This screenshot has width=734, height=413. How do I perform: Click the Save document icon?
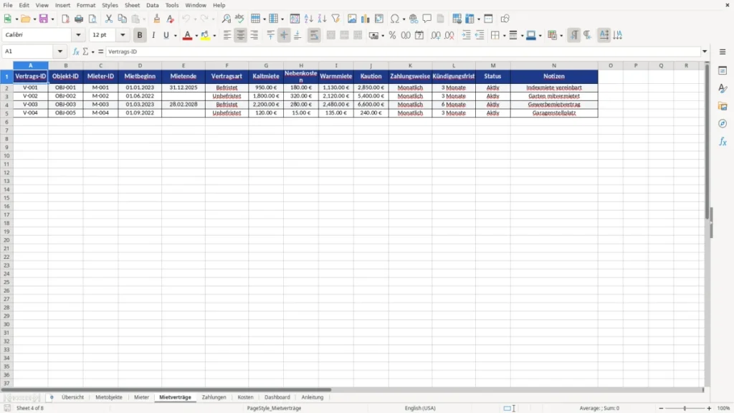44,19
